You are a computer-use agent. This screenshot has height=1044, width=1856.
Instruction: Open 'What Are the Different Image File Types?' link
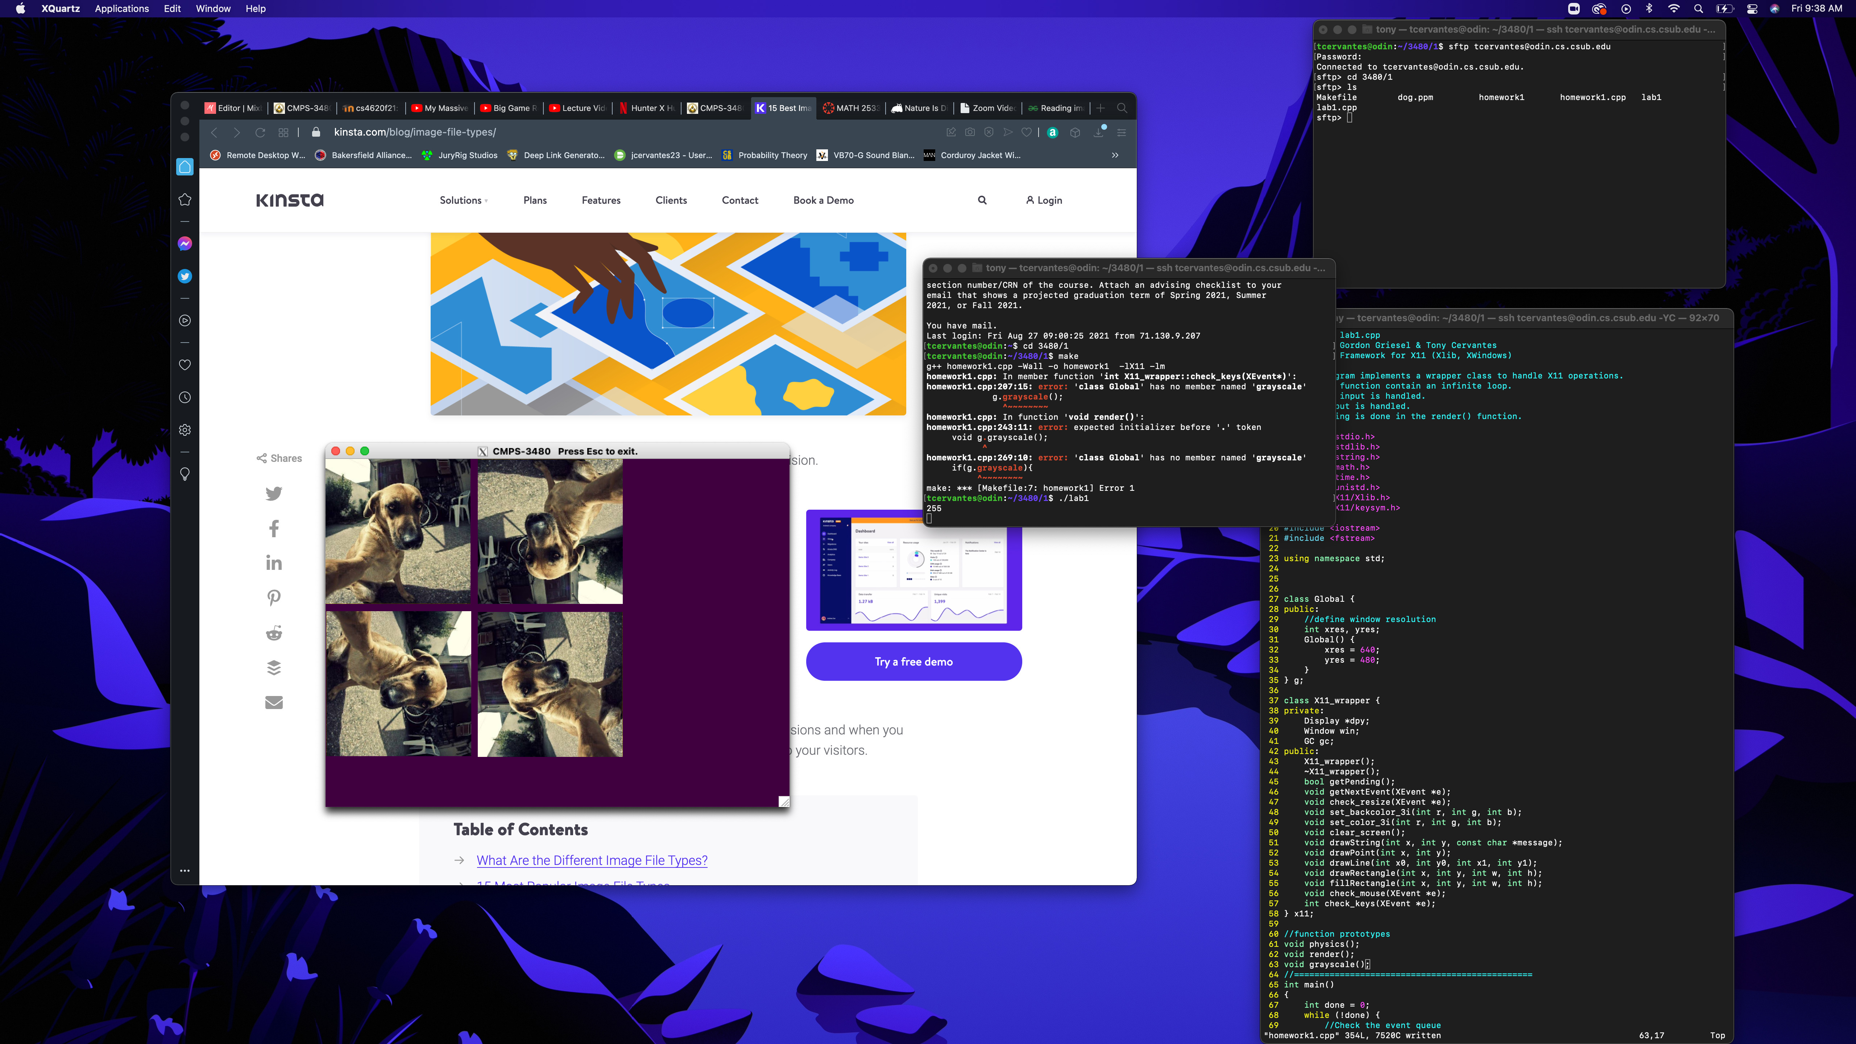pos(592,860)
